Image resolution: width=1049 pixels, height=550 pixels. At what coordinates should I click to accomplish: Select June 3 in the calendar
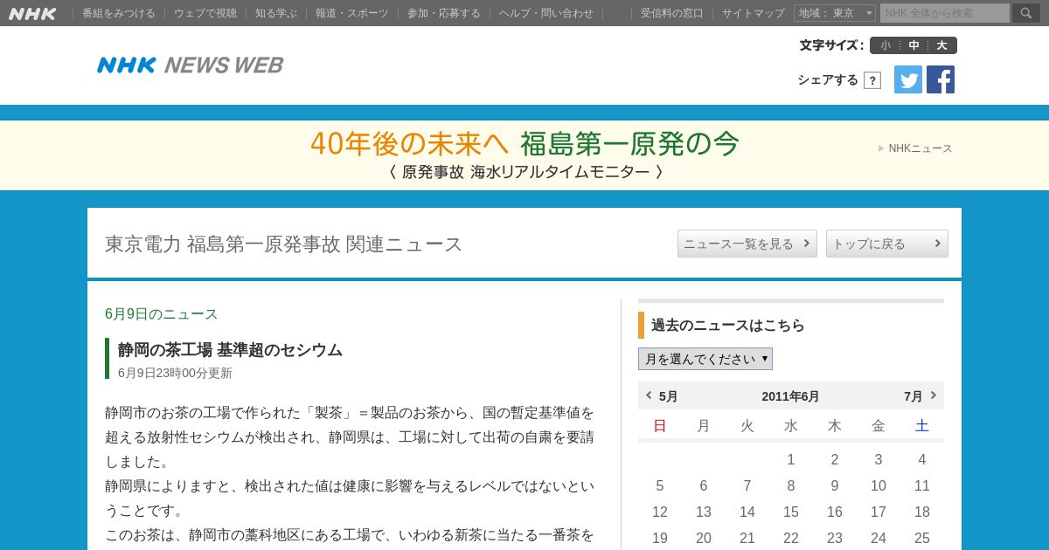pos(879,460)
